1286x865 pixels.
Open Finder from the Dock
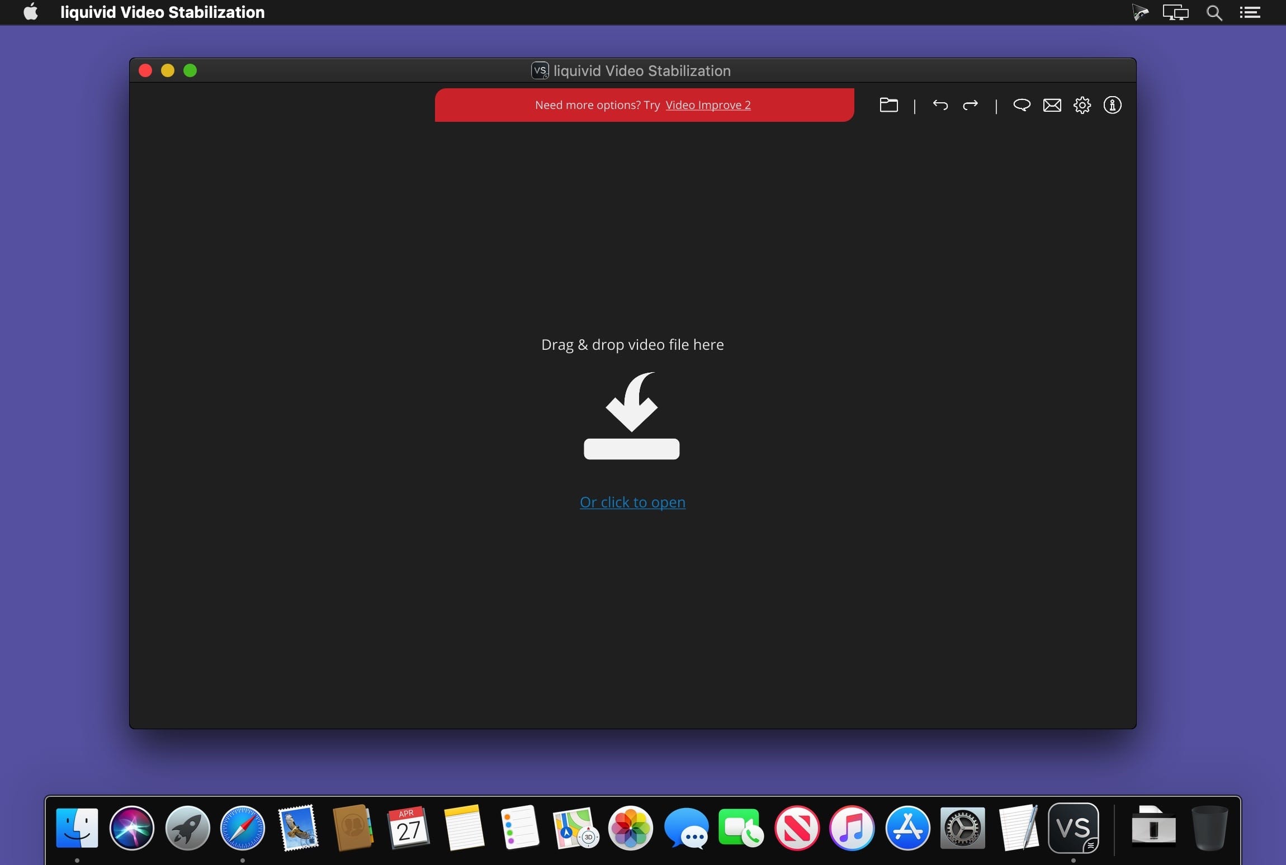pos(77,828)
